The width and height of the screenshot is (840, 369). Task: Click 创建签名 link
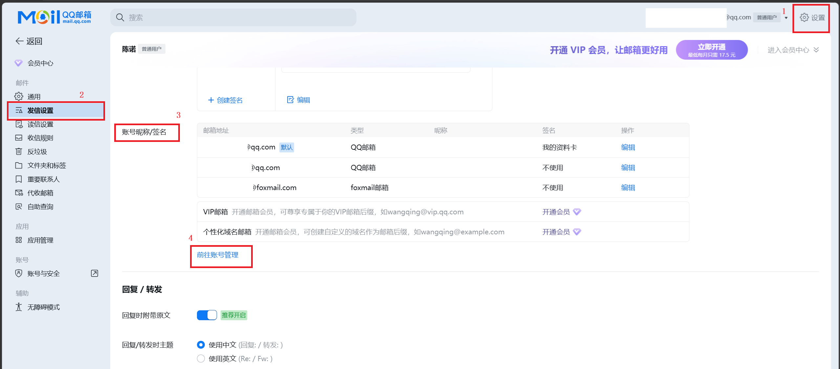tap(226, 100)
